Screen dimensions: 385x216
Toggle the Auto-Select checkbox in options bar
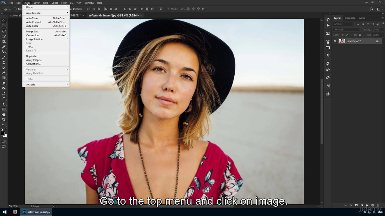(x=15, y=9)
